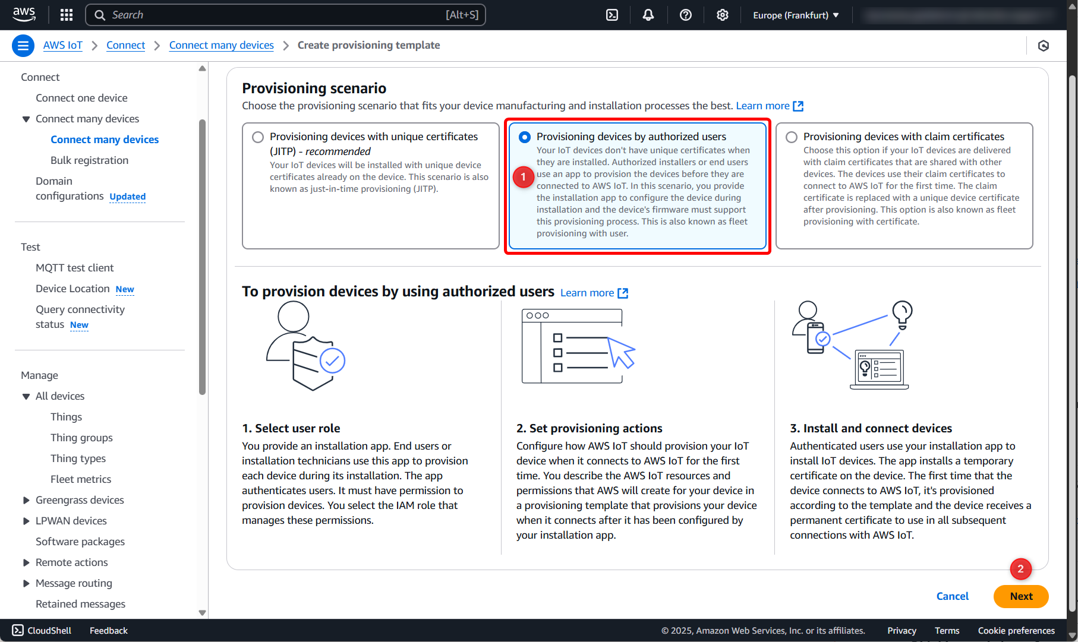Launch CloudShell from the top bar icon

pyautogui.click(x=612, y=15)
